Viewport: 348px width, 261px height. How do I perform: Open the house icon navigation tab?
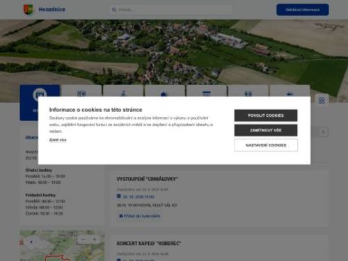[164, 94]
